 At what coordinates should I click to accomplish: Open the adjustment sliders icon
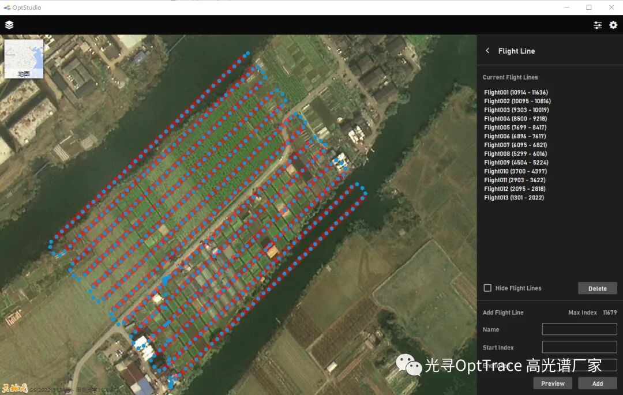click(598, 25)
